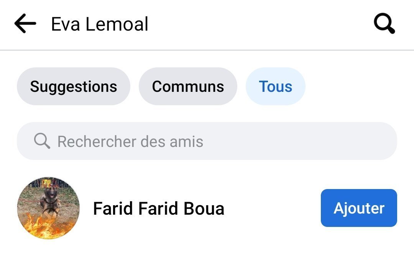This screenshot has height=256, width=414.
Task: Click magnifier icon inside friends search field
Action: click(x=42, y=142)
